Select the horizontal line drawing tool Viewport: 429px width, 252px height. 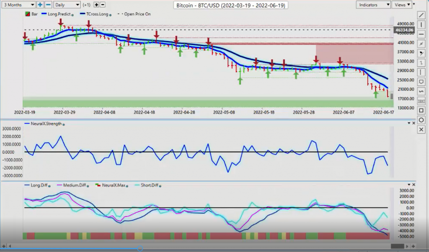(x=421, y=34)
